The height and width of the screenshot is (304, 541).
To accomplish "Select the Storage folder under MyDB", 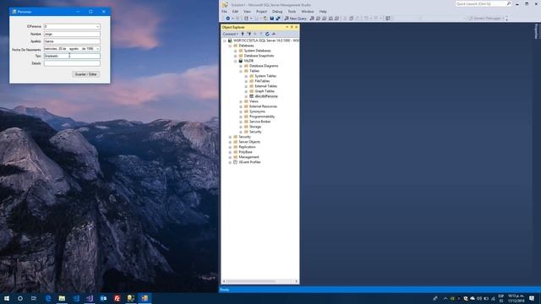I will 255,127.
